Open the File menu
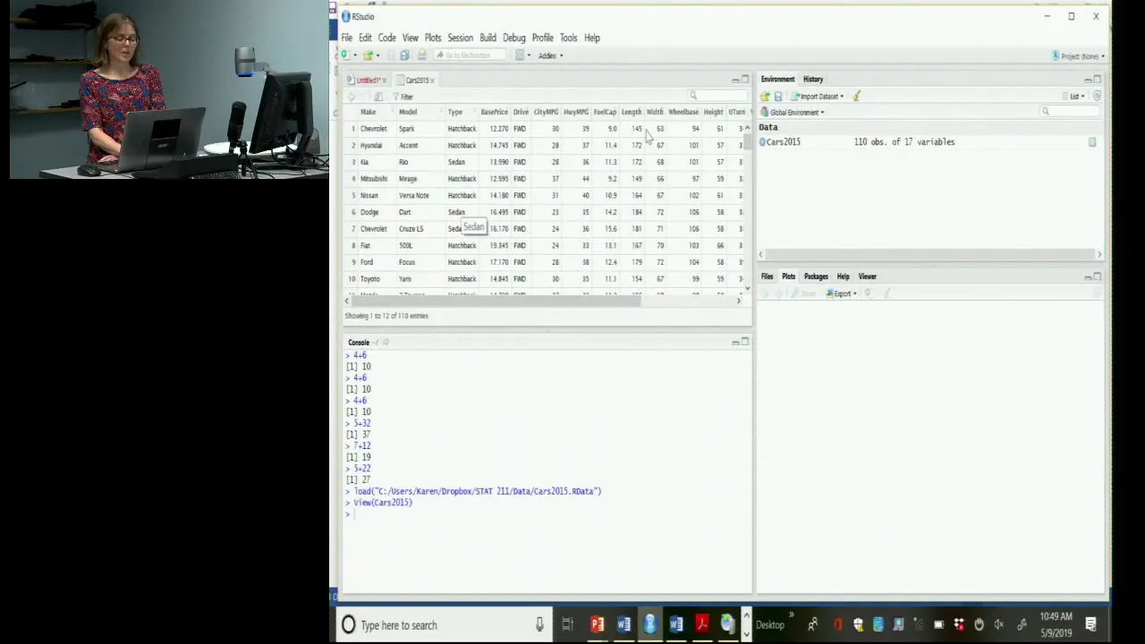 pos(346,38)
